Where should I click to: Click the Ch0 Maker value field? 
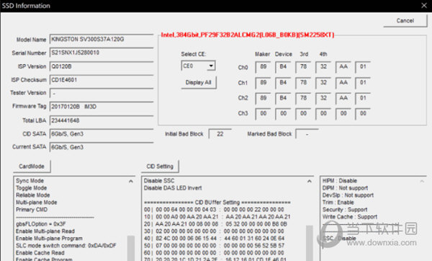(x=263, y=67)
